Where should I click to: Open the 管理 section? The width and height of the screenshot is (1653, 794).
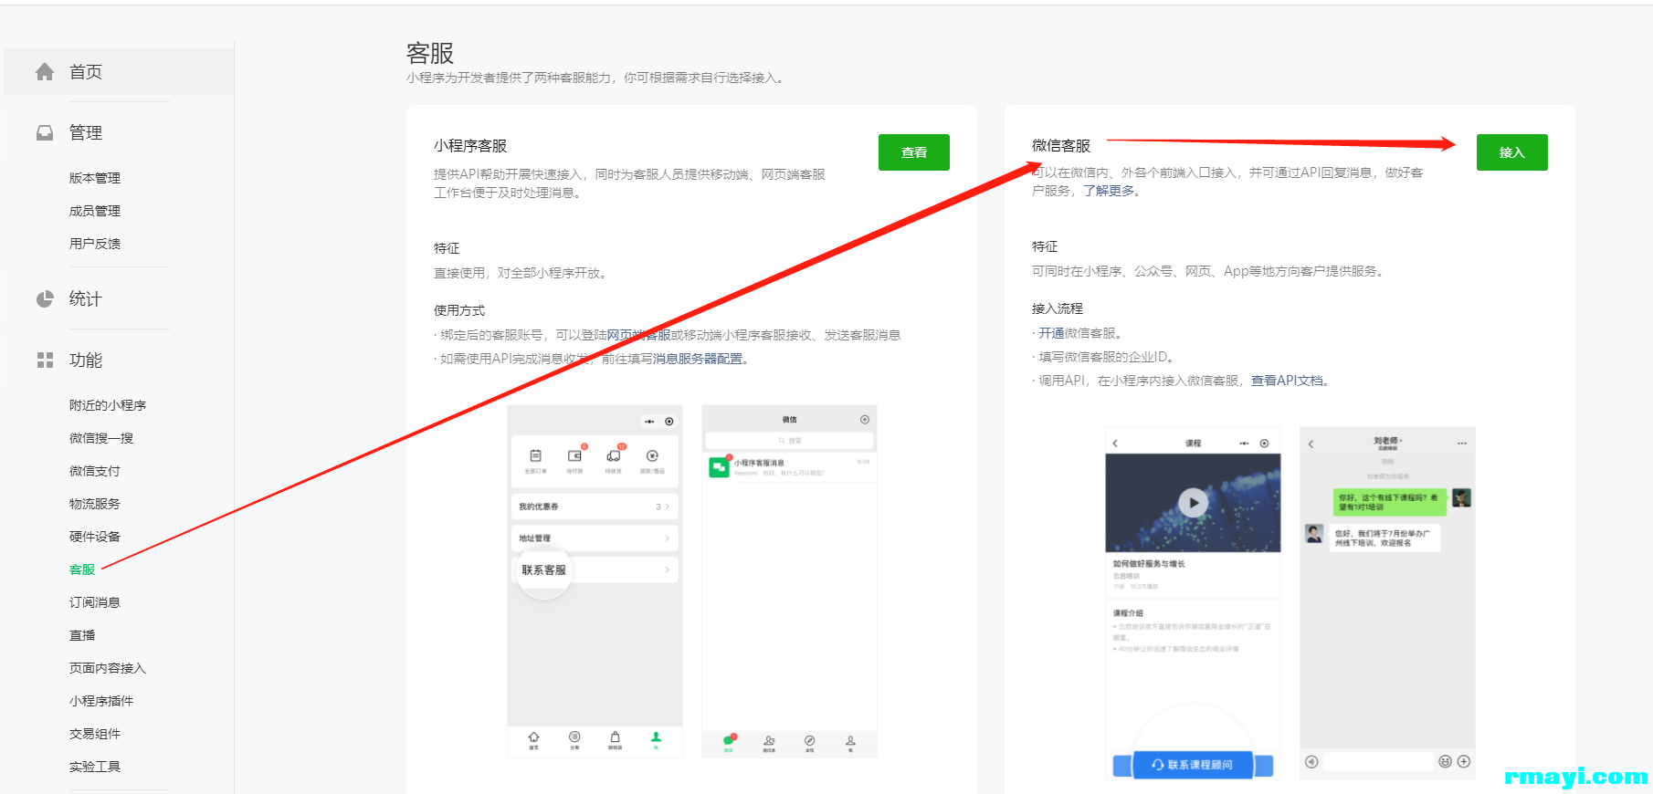86,133
